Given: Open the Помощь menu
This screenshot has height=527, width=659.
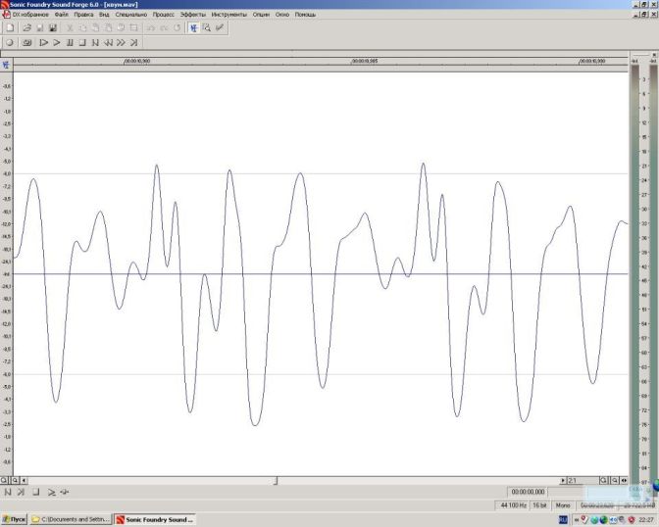Looking at the screenshot, I should tap(305, 15).
